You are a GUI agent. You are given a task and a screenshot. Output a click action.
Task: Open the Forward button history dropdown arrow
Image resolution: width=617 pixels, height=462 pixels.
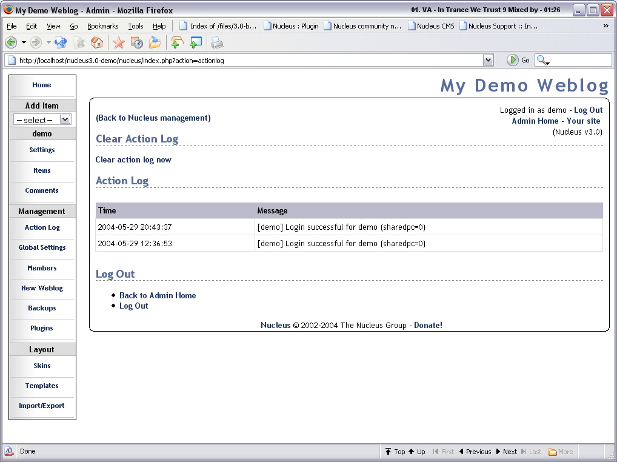coord(48,42)
